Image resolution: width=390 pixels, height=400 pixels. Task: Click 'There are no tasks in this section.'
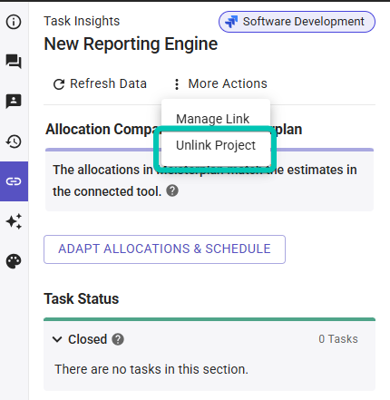(x=151, y=369)
